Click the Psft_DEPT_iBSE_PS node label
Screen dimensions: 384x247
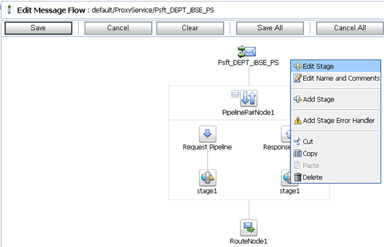click(x=248, y=63)
